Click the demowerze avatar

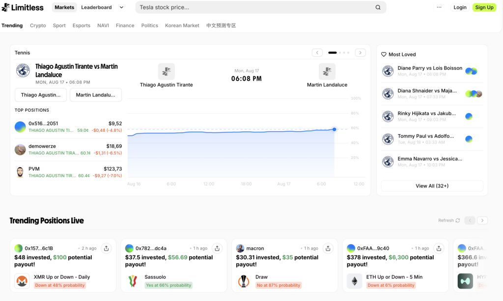pyautogui.click(x=20, y=150)
